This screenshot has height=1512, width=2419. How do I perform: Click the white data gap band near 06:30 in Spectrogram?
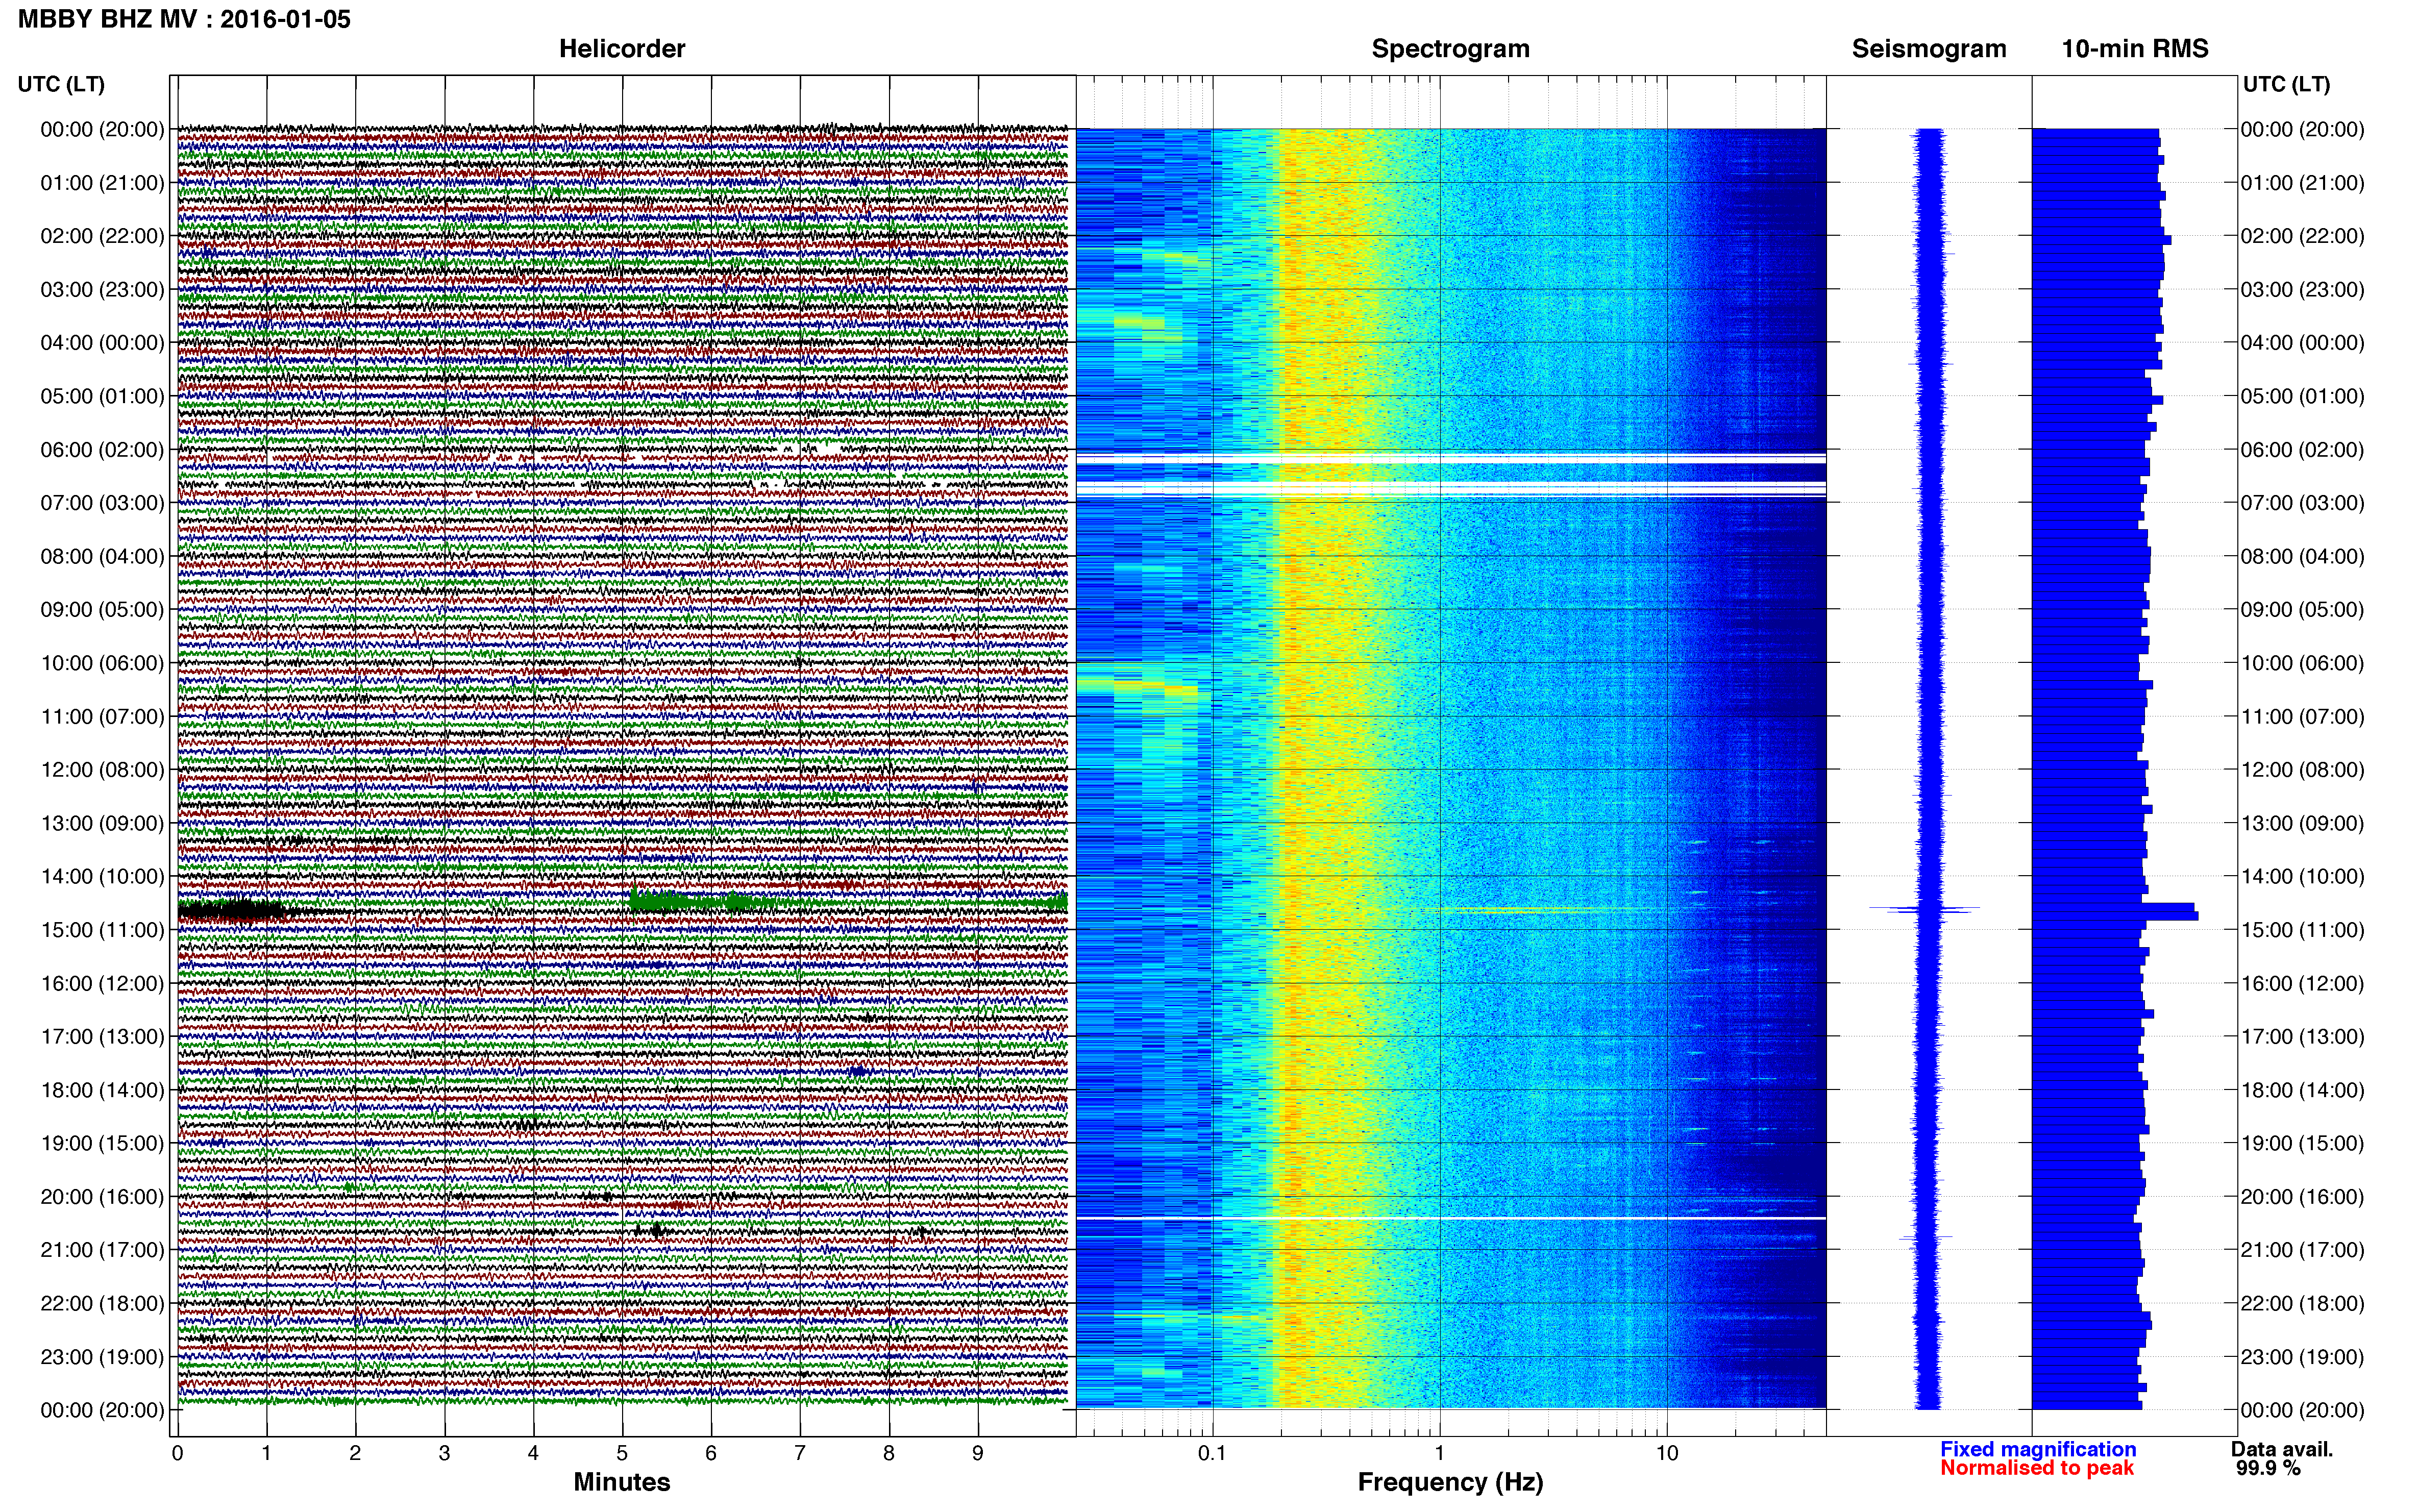1450,489
